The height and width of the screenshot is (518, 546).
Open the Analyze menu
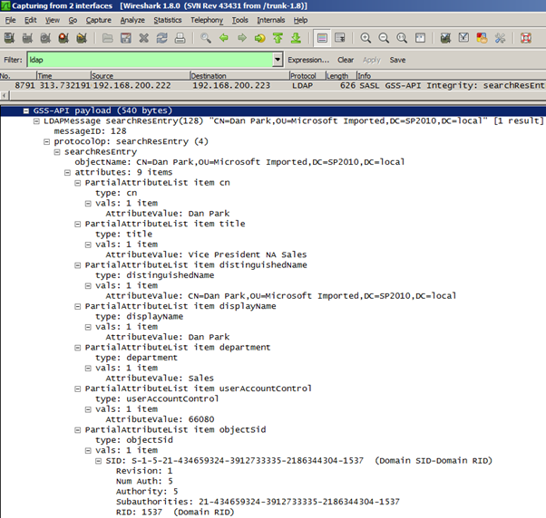pyautogui.click(x=132, y=20)
